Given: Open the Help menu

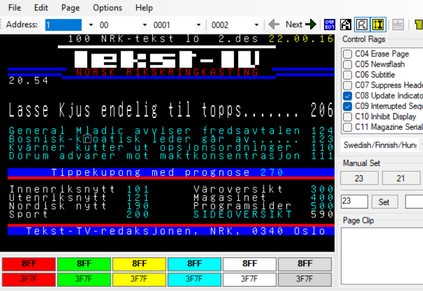Looking at the screenshot, I should coord(144,8).
